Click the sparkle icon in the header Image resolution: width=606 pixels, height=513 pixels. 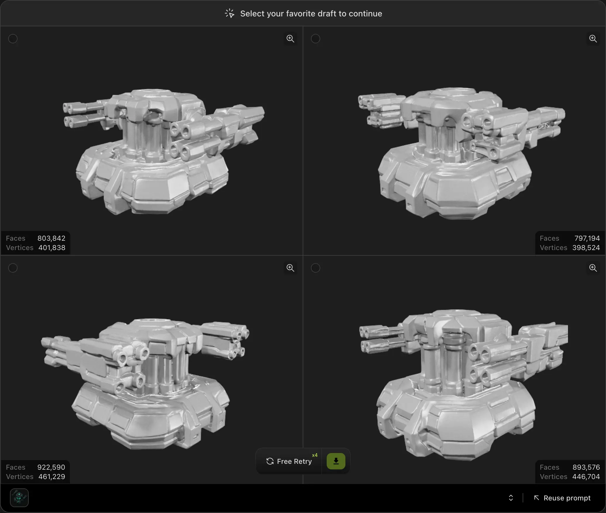coord(230,13)
